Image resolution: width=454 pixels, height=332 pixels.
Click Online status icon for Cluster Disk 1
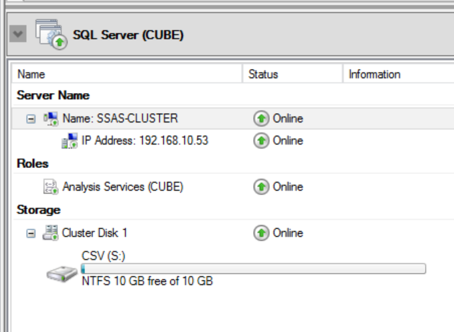tap(261, 233)
